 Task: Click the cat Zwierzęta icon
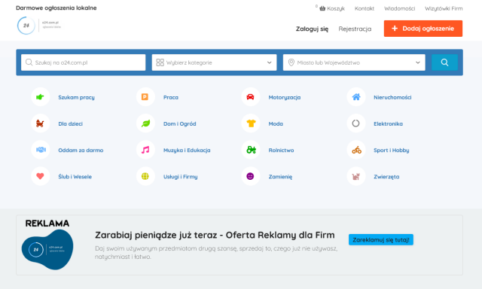[x=356, y=177]
